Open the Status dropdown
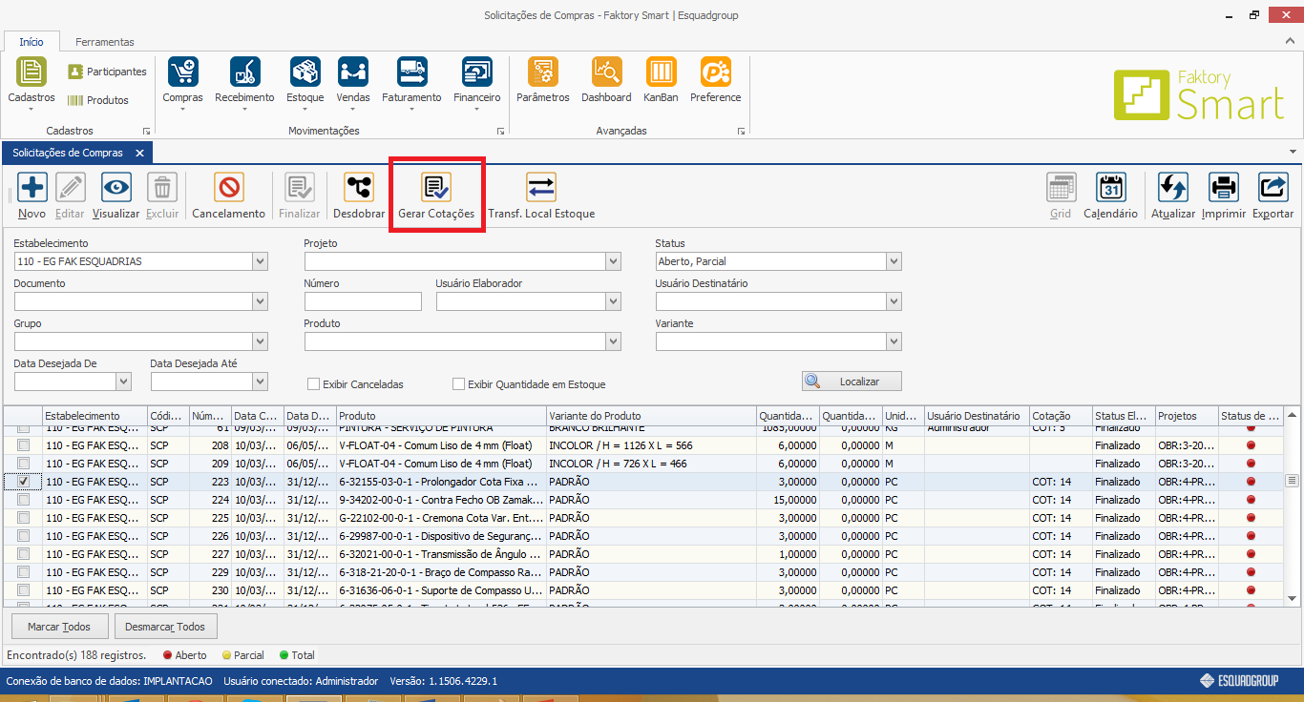1304x702 pixels. pyautogui.click(x=893, y=261)
